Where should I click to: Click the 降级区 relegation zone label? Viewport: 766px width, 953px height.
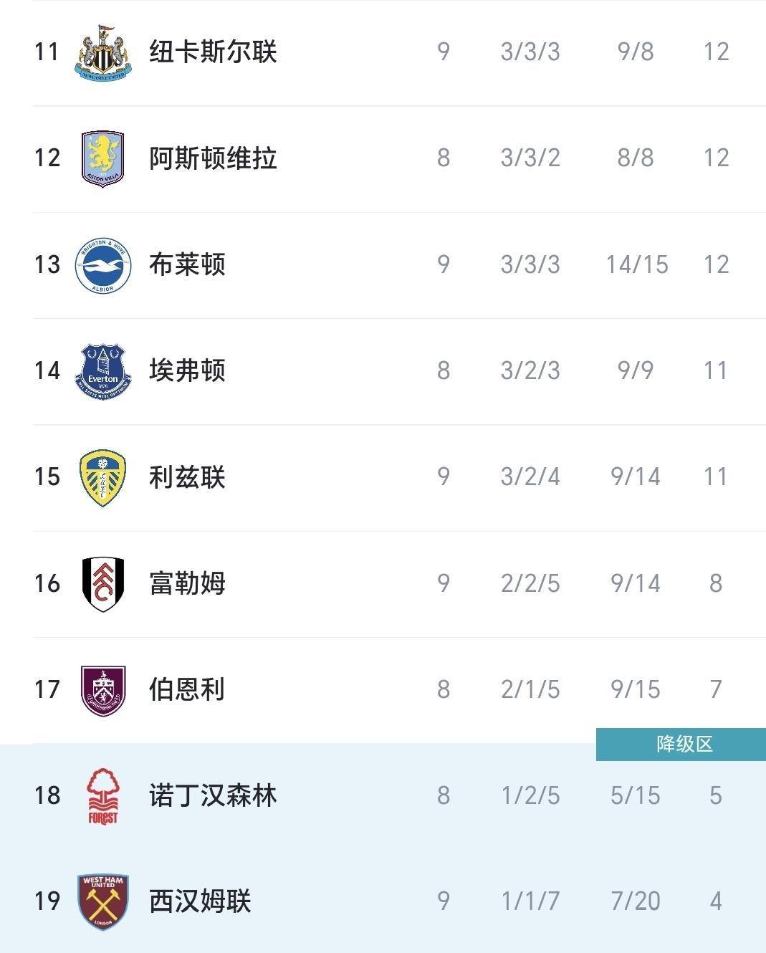tap(684, 744)
